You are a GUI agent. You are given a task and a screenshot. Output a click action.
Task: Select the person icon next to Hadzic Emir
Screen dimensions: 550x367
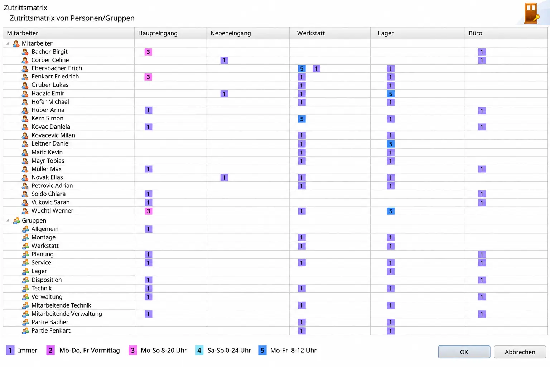pos(25,94)
